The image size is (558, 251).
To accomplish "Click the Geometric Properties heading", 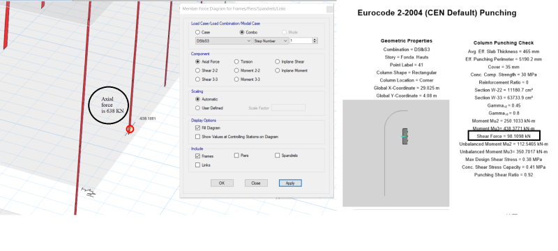I will (406, 41).
